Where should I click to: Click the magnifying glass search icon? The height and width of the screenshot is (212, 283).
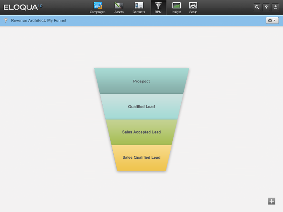(257, 7)
